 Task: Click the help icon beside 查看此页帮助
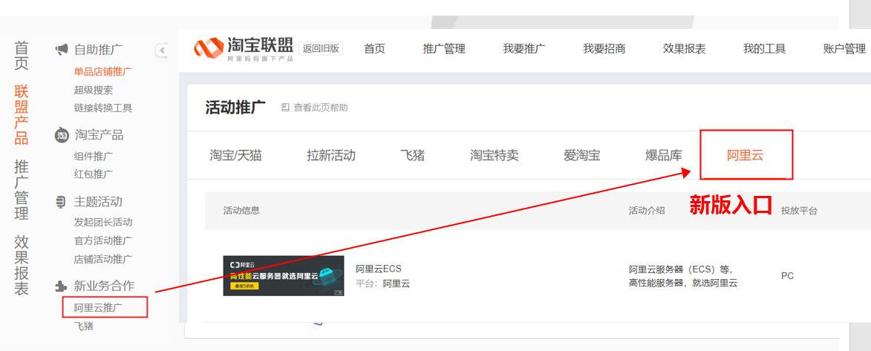pos(285,108)
